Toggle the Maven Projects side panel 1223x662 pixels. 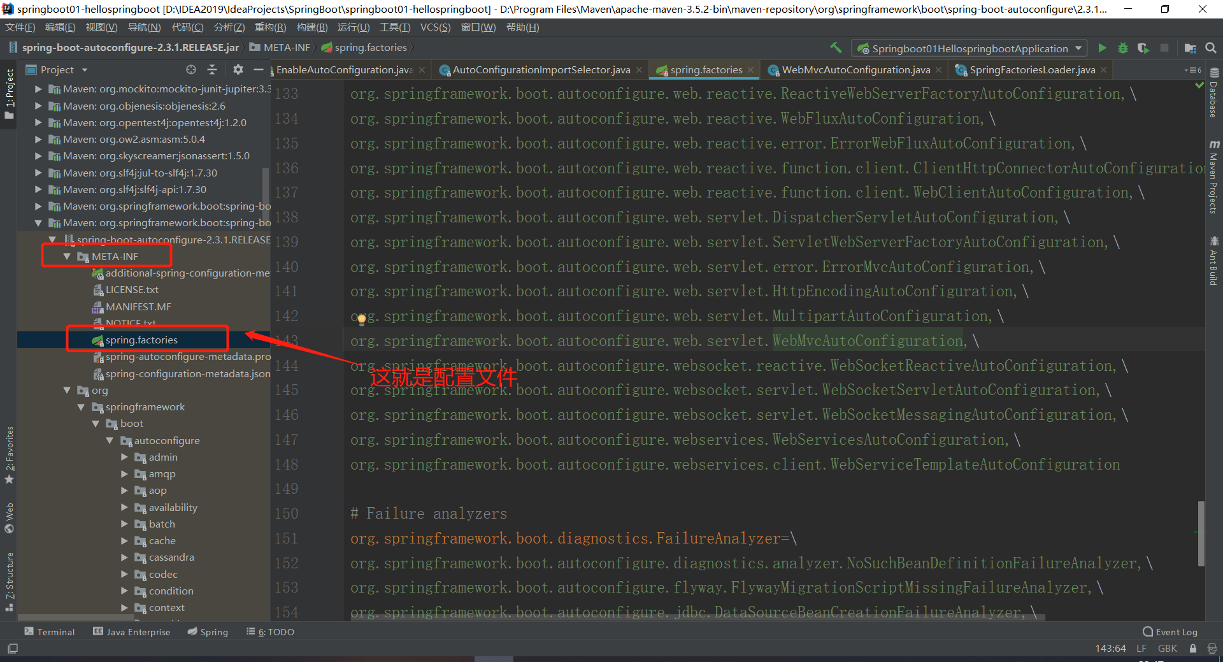[x=1213, y=178]
